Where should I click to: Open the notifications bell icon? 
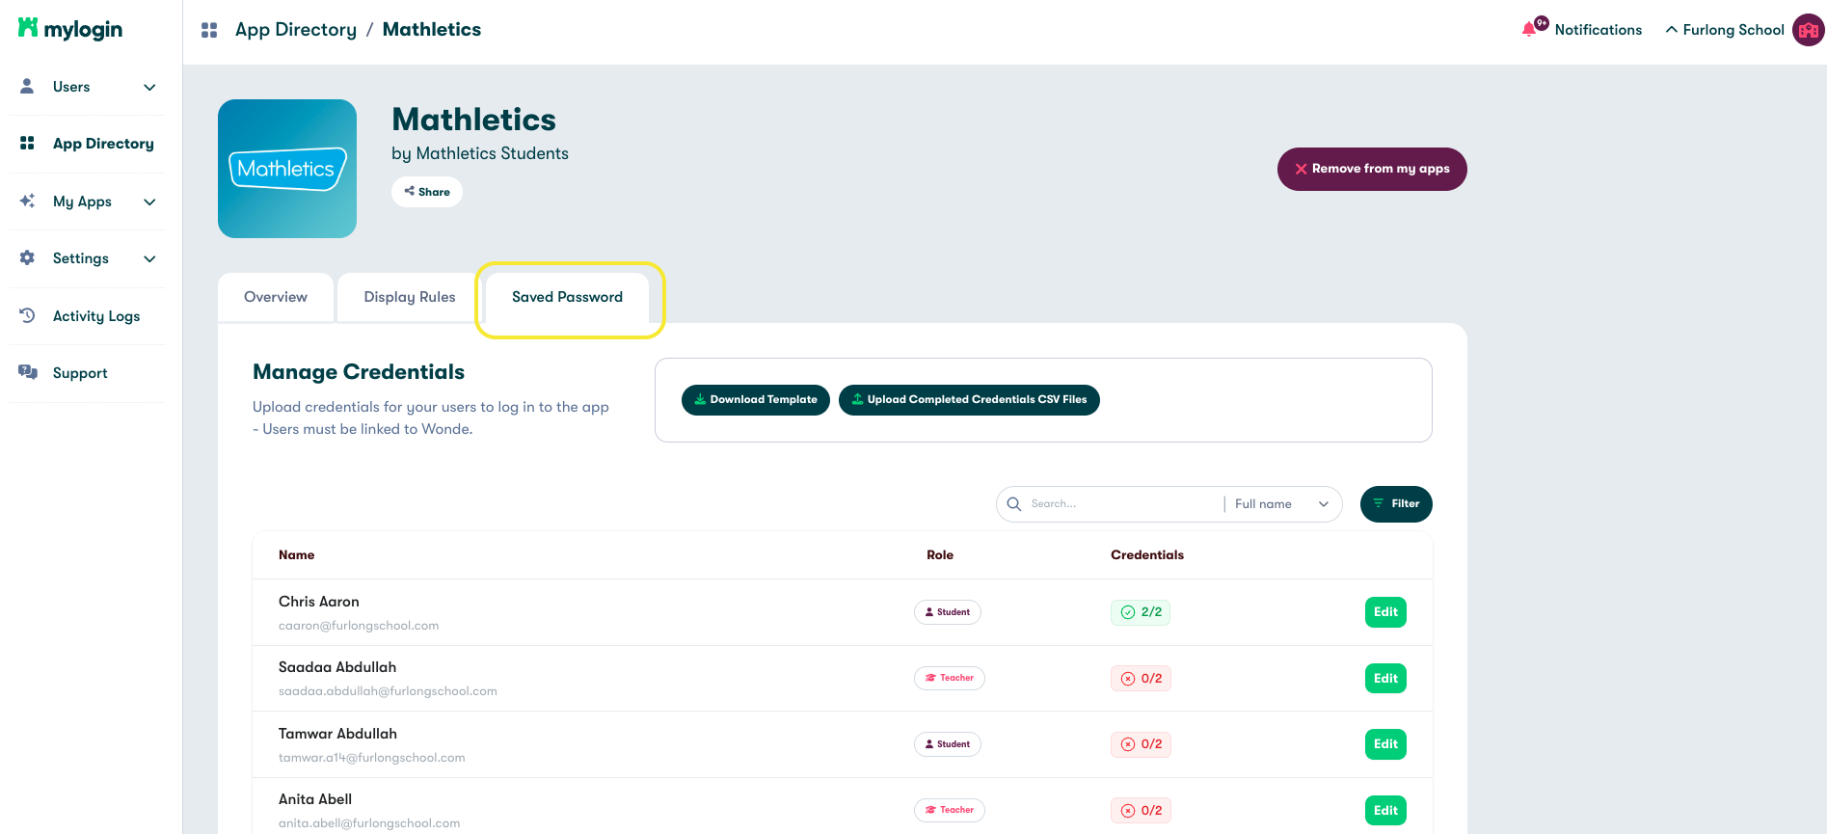pos(1530,29)
